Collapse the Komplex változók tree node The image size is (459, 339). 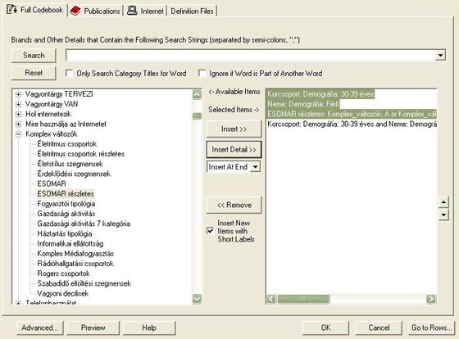coord(18,134)
